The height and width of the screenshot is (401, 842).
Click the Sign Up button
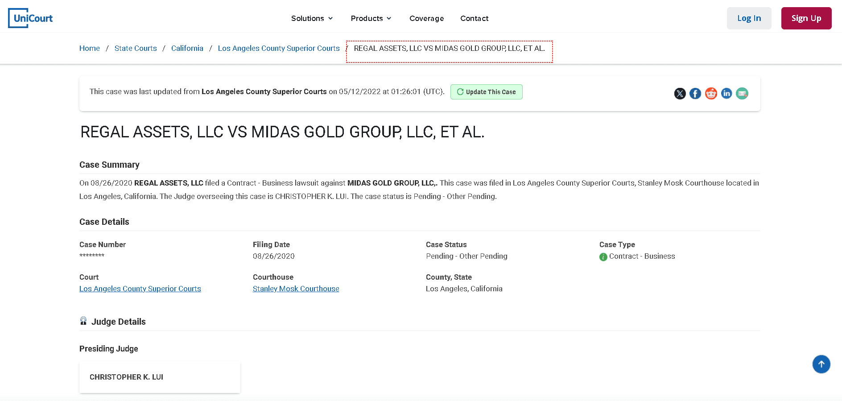pos(806,18)
